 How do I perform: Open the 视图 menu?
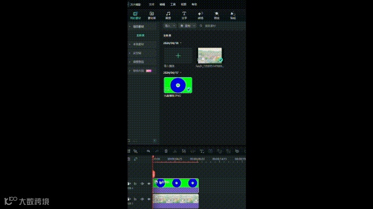[184, 5]
